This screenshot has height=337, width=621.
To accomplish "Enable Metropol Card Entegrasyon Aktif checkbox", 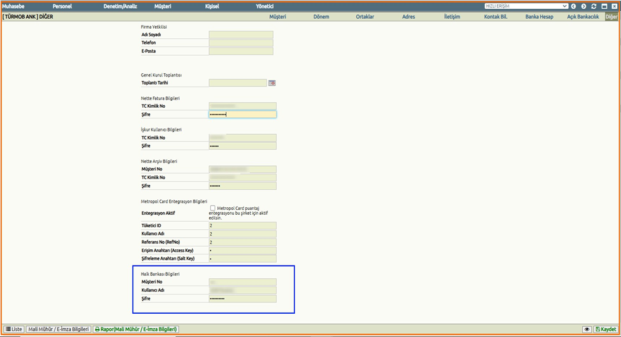I will [x=213, y=208].
